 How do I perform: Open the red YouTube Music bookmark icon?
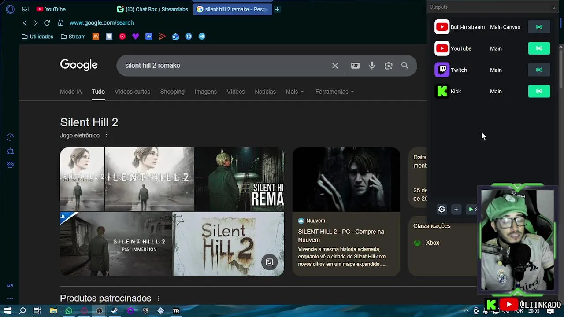click(x=122, y=37)
